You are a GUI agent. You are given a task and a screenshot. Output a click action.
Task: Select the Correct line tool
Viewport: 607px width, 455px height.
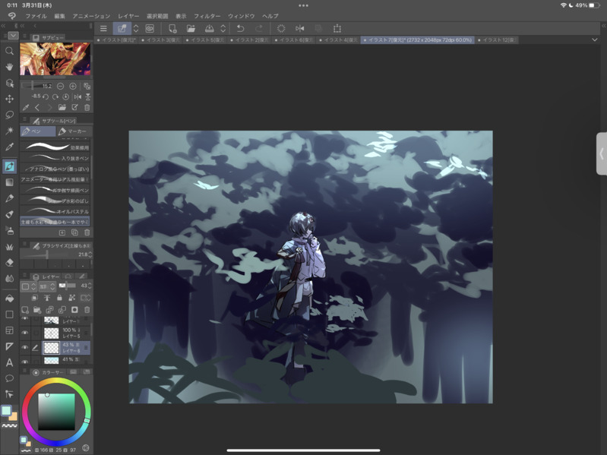9,394
